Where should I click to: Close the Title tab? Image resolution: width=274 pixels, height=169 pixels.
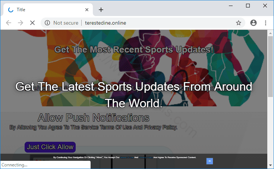(x=87, y=10)
